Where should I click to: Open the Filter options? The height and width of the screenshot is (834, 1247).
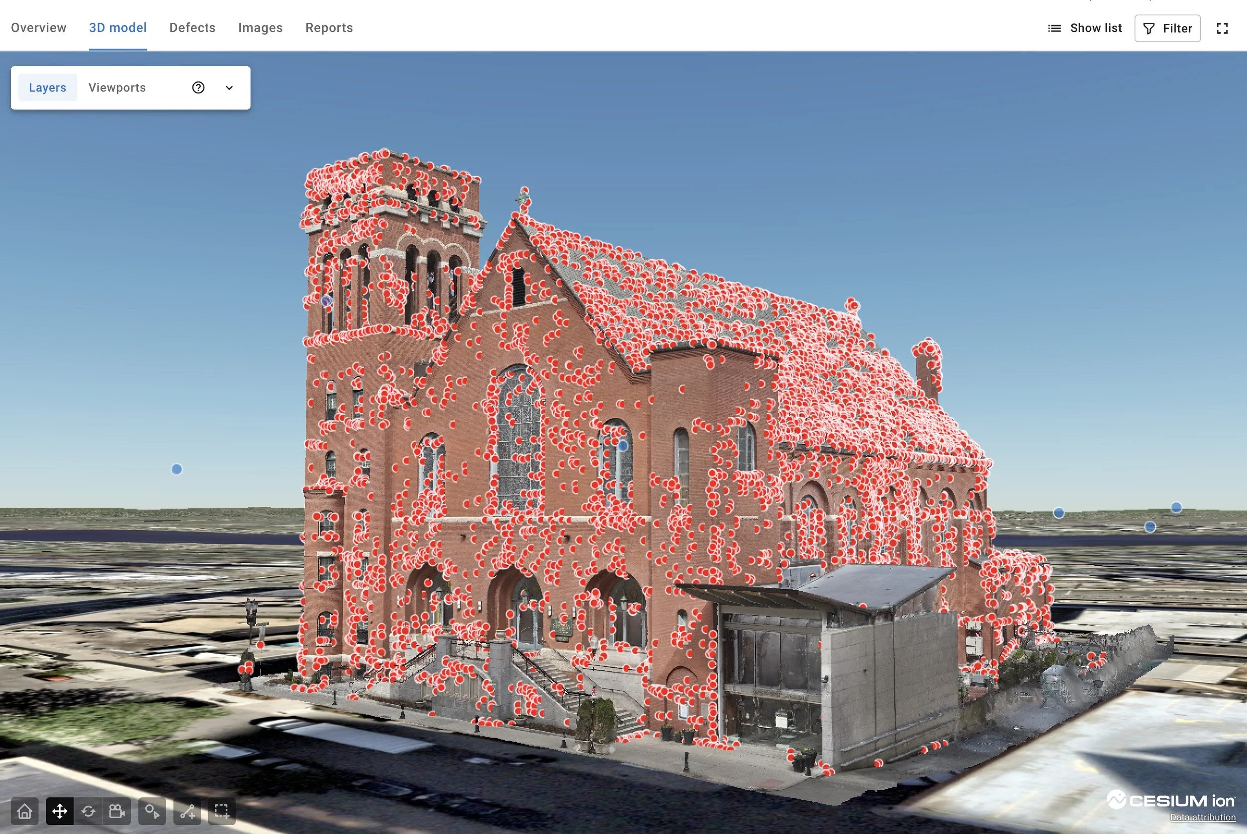1167,29
